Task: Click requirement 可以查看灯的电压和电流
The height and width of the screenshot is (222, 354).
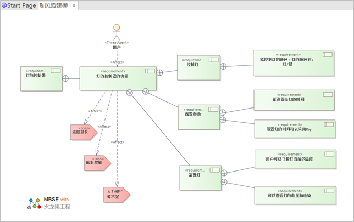Action: click(294, 195)
